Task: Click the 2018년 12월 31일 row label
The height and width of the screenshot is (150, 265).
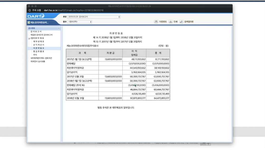Action: coord(75,98)
